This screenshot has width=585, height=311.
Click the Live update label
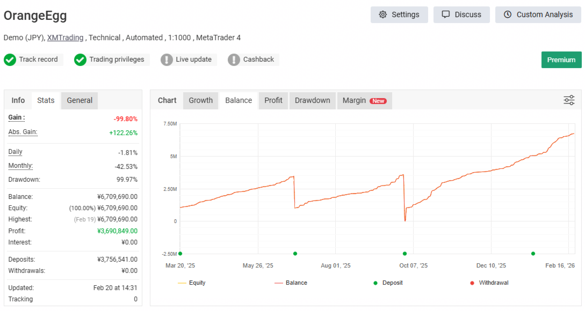coord(193,59)
